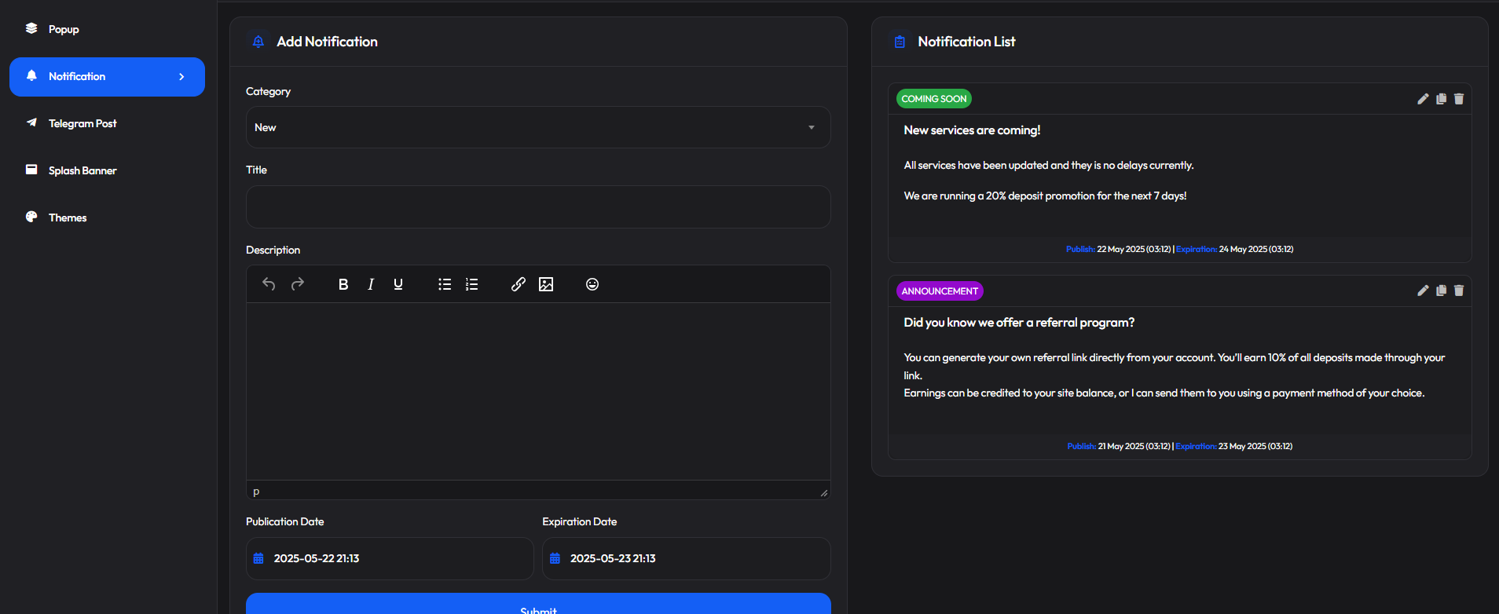Open the Splash Banner menu item
This screenshot has height=614, width=1499.
pyautogui.click(x=107, y=170)
